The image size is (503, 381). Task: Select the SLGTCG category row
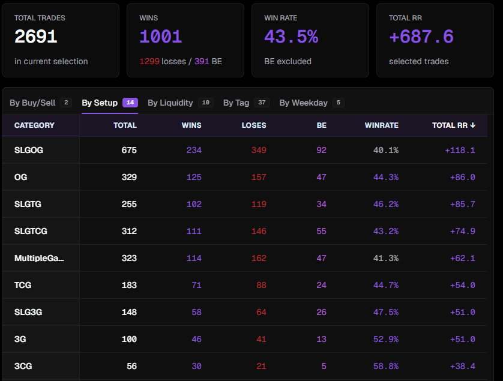(245, 231)
